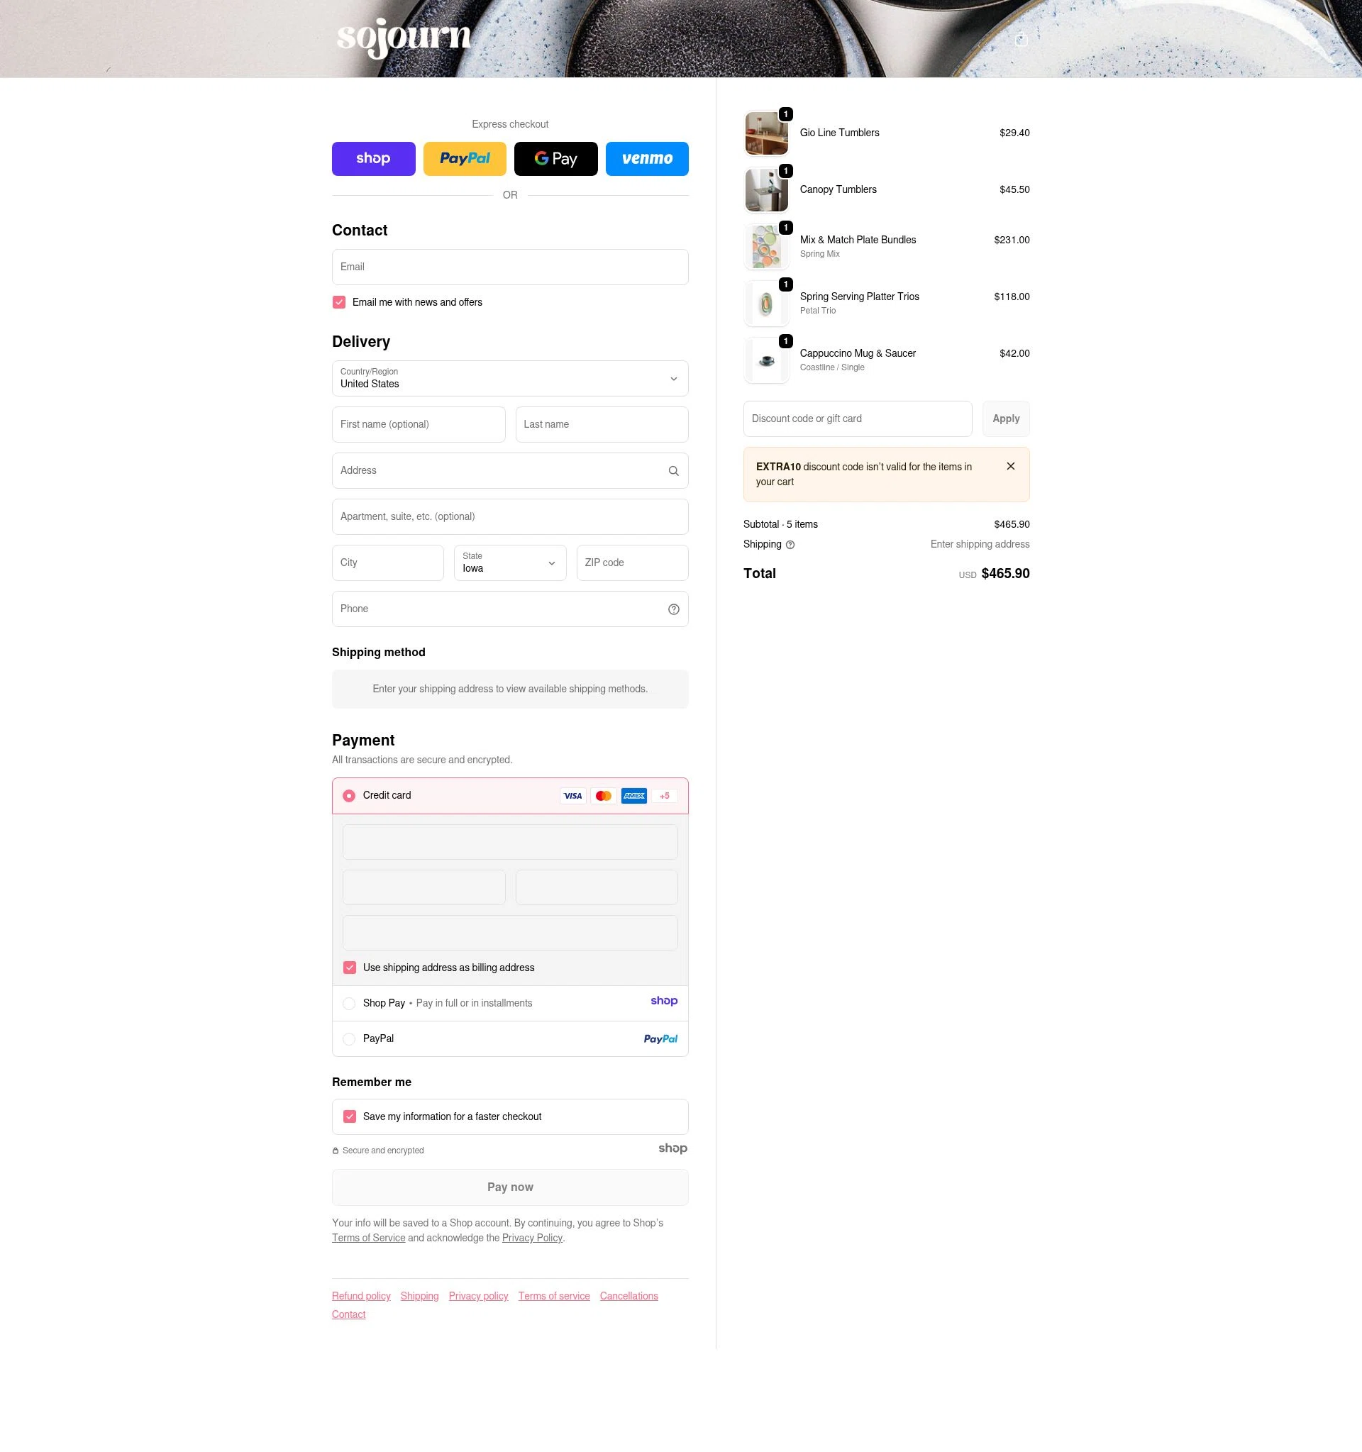
Task: Open the State dropdown showing Iowa
Action: point(510,563)
